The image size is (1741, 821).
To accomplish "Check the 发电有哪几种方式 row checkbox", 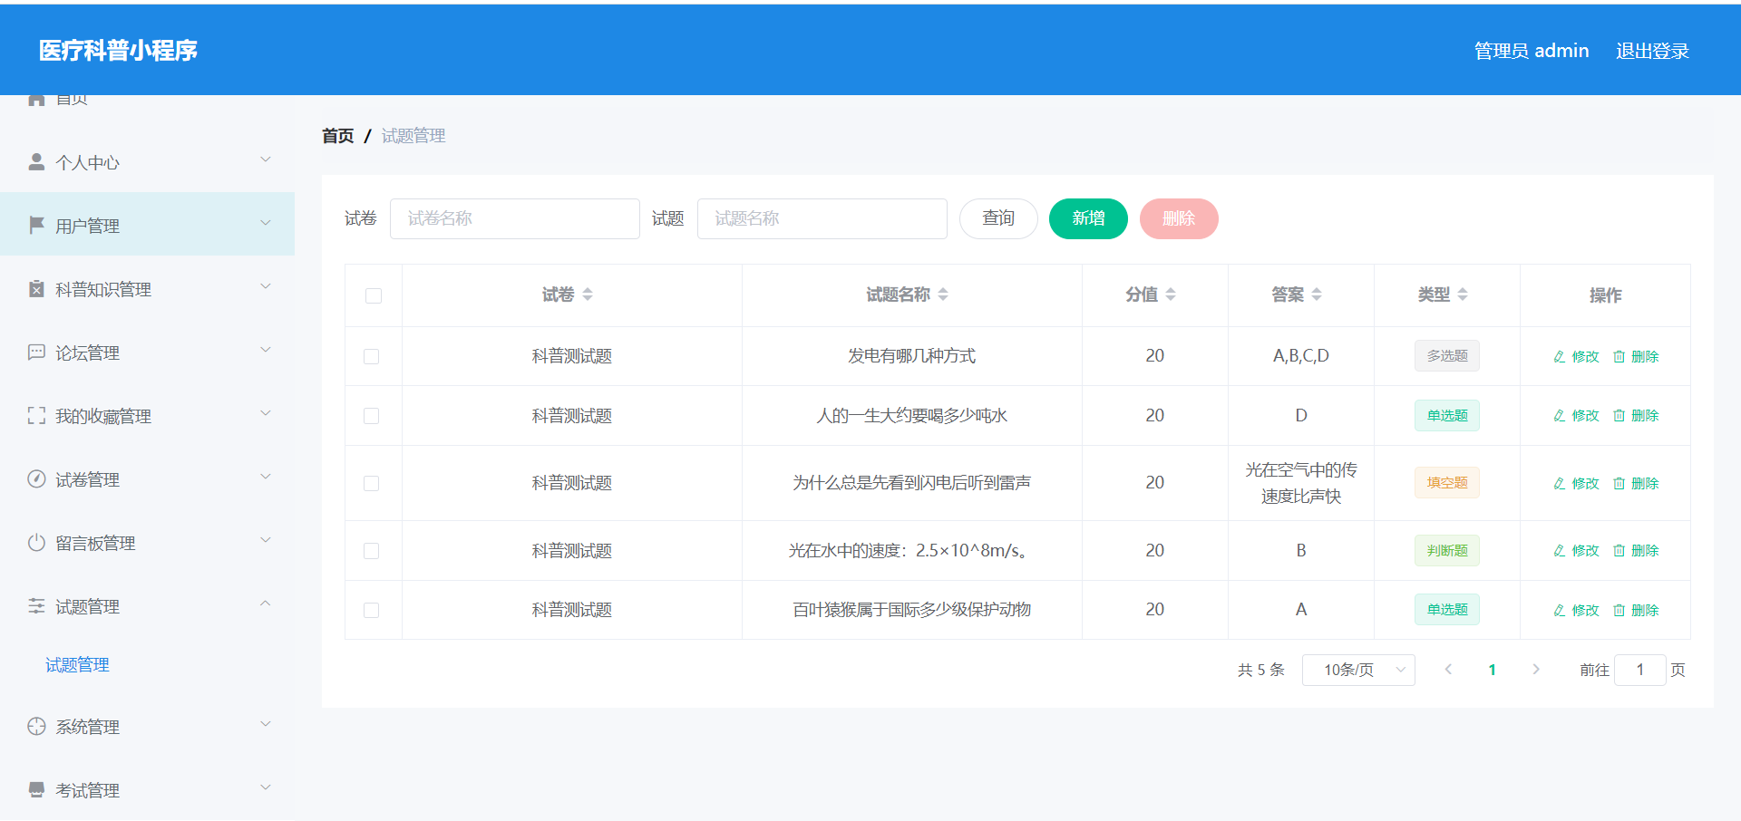I will 372,356.
